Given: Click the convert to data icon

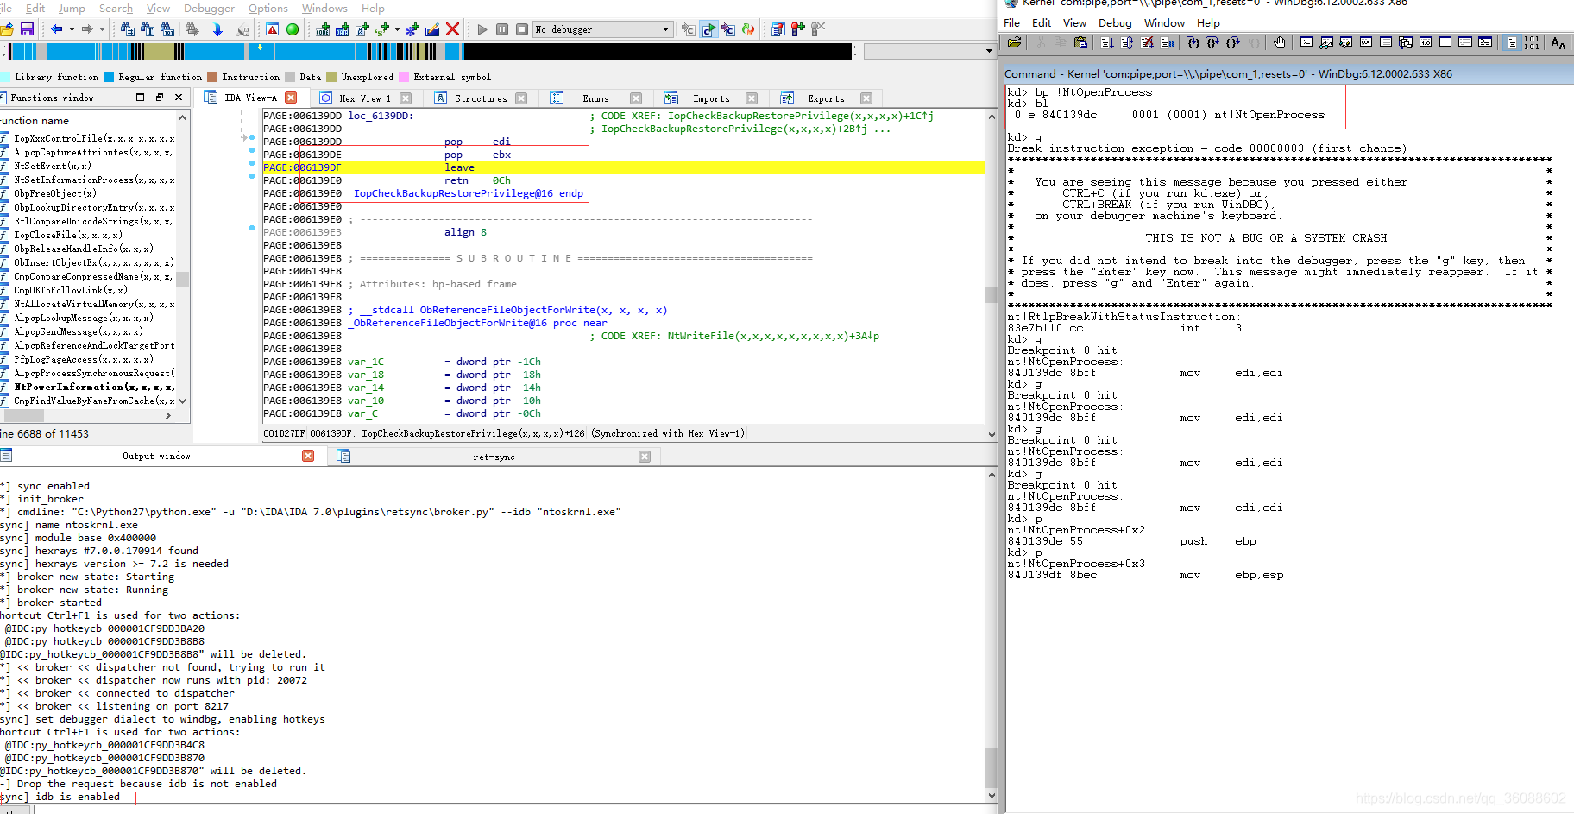Looking at the screenshot, I should pos(343,29).
